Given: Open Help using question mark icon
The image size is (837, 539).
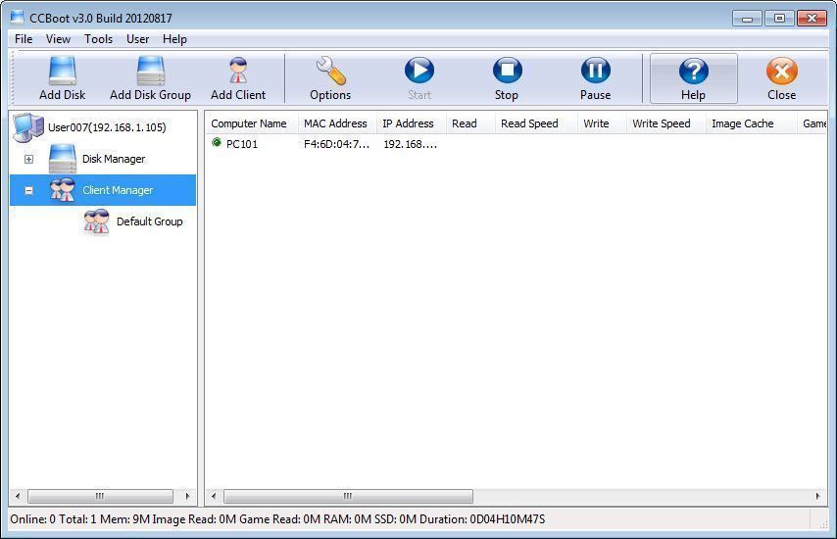Looking at the screenshot, I should tap(693, 72).
